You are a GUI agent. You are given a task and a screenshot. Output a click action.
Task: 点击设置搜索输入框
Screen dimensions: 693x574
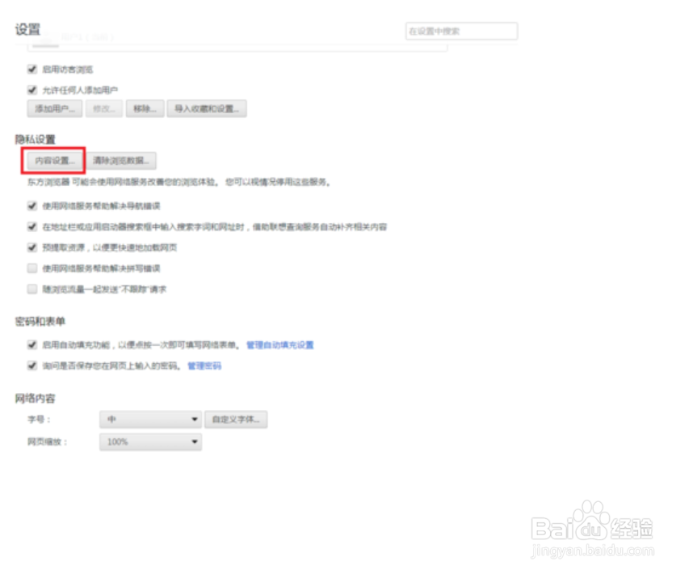tap(460, 31)
